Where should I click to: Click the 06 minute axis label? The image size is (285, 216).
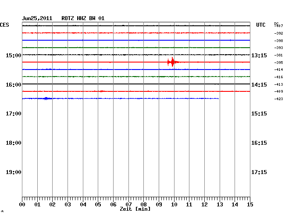tap(113, 205)
